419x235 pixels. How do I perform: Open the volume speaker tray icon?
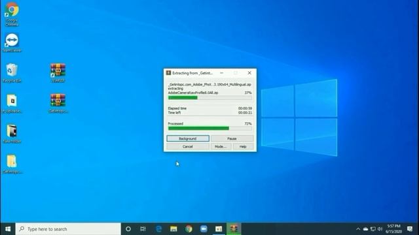pos(380,229)
